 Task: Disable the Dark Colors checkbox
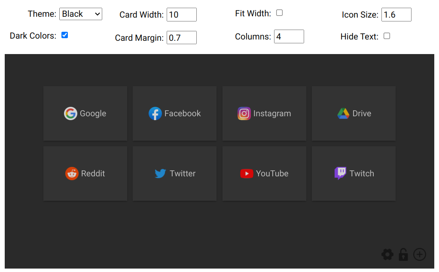pos(65,35)
